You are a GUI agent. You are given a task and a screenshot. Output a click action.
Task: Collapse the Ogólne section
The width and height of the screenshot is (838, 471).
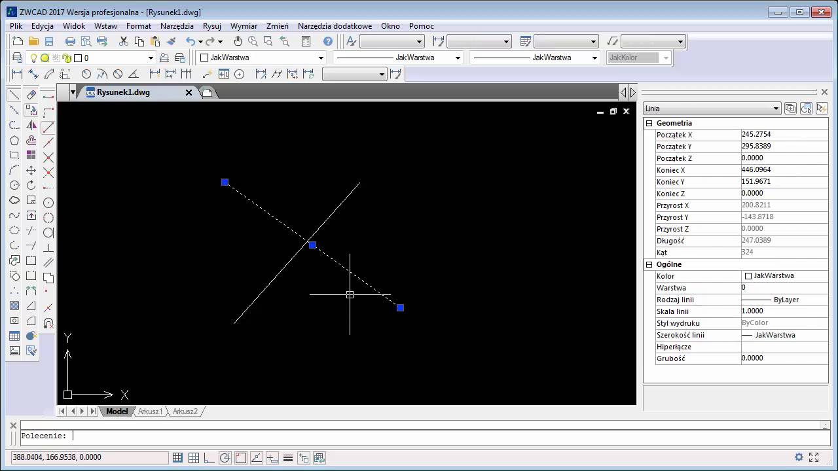click(649, 264)
